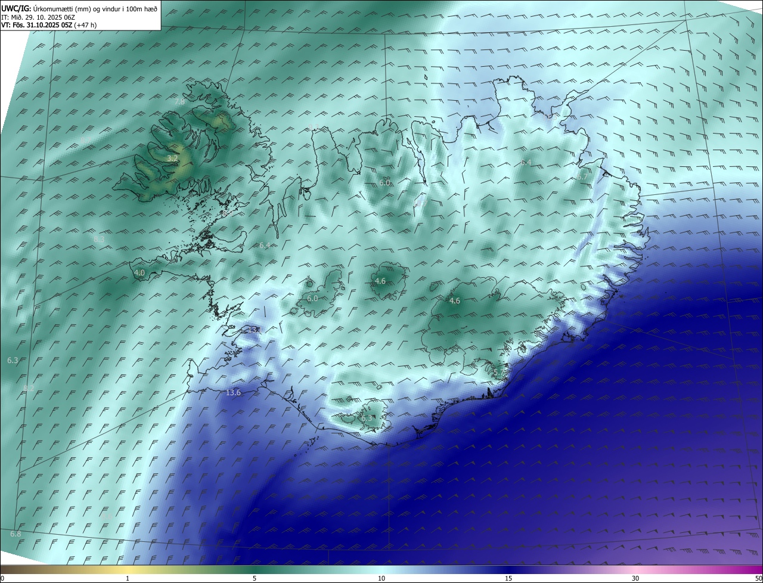Viewport: 763px width, 583px height.
Task: Click the colorbar tick label 1
Action: 128,578
